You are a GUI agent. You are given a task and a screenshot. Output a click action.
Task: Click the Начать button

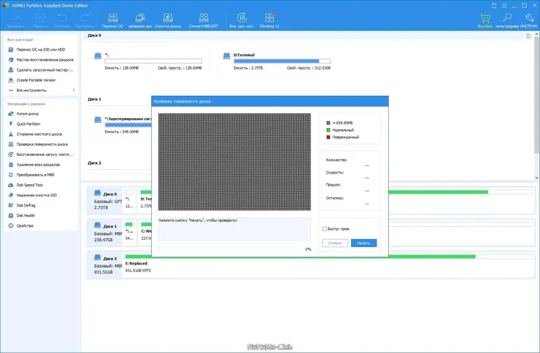pyautogui.click(x=364, y=243)
